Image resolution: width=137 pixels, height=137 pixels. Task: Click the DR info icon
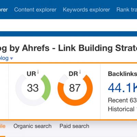(80, 72)
